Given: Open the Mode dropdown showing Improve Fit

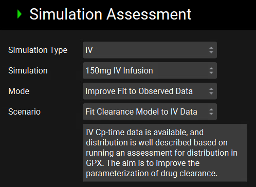Looking at the screenshot, I should 150,91.
